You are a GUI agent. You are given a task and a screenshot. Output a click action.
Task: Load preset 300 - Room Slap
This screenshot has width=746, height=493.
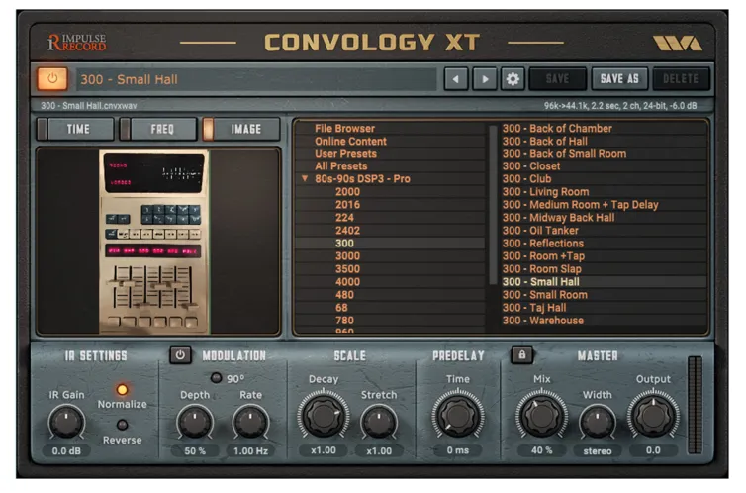[541, 269]
